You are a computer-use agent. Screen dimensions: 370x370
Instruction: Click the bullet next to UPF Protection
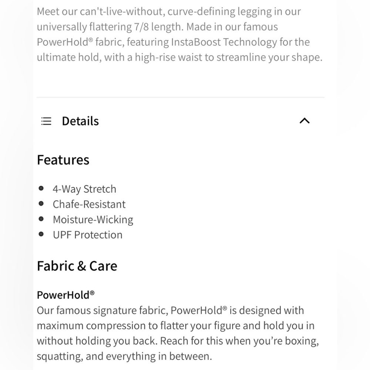pyautogui.click(x=41, y=234)
